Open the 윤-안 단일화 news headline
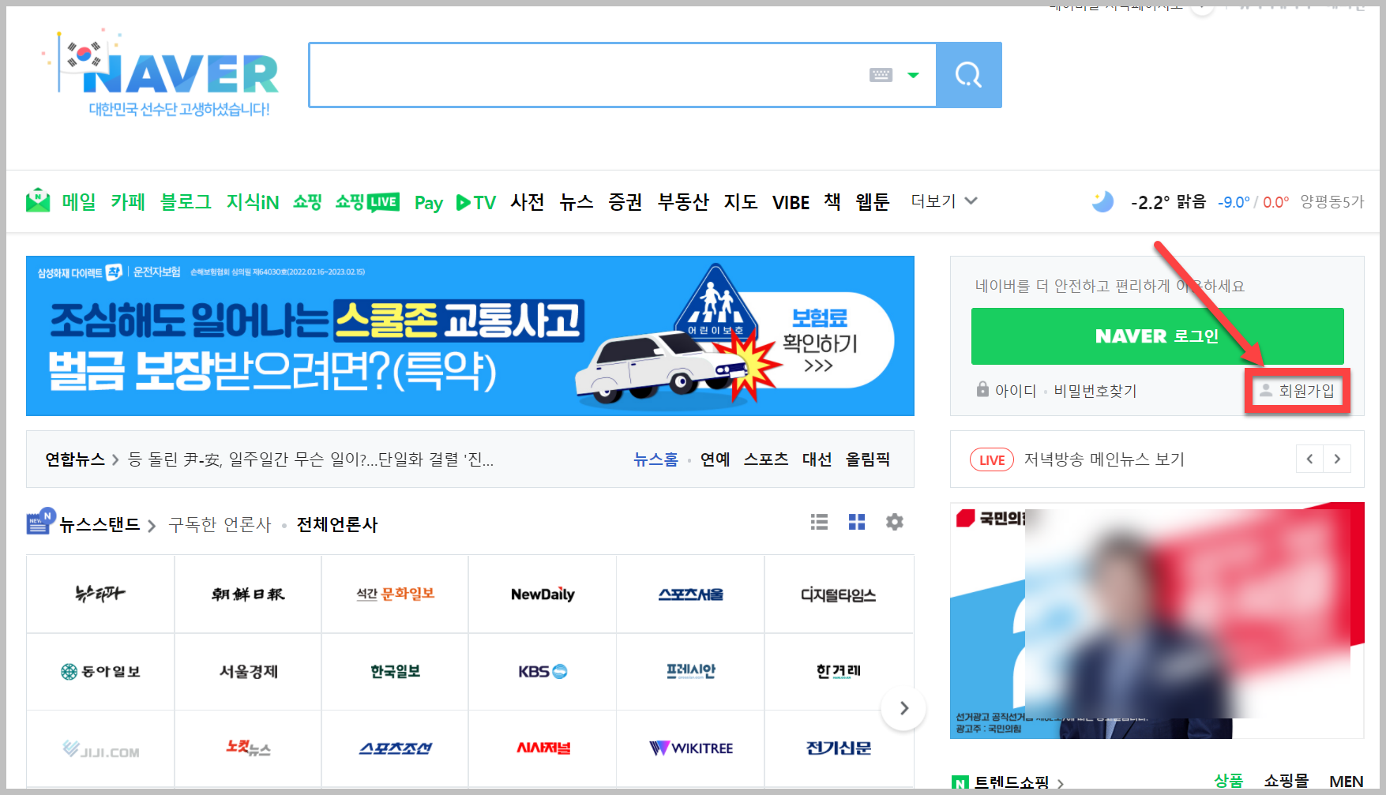This screenshot has height=795, width=1386. coord(310,459)
